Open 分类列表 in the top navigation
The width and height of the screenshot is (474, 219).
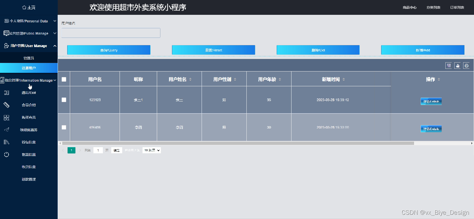pos(433,7)
